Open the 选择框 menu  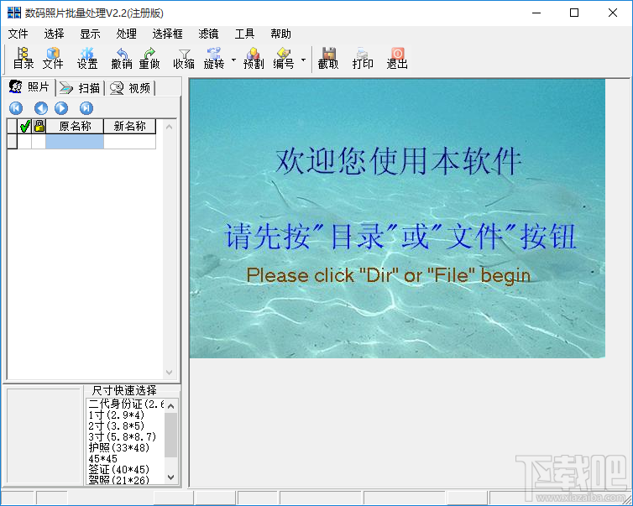coord(168,34)
